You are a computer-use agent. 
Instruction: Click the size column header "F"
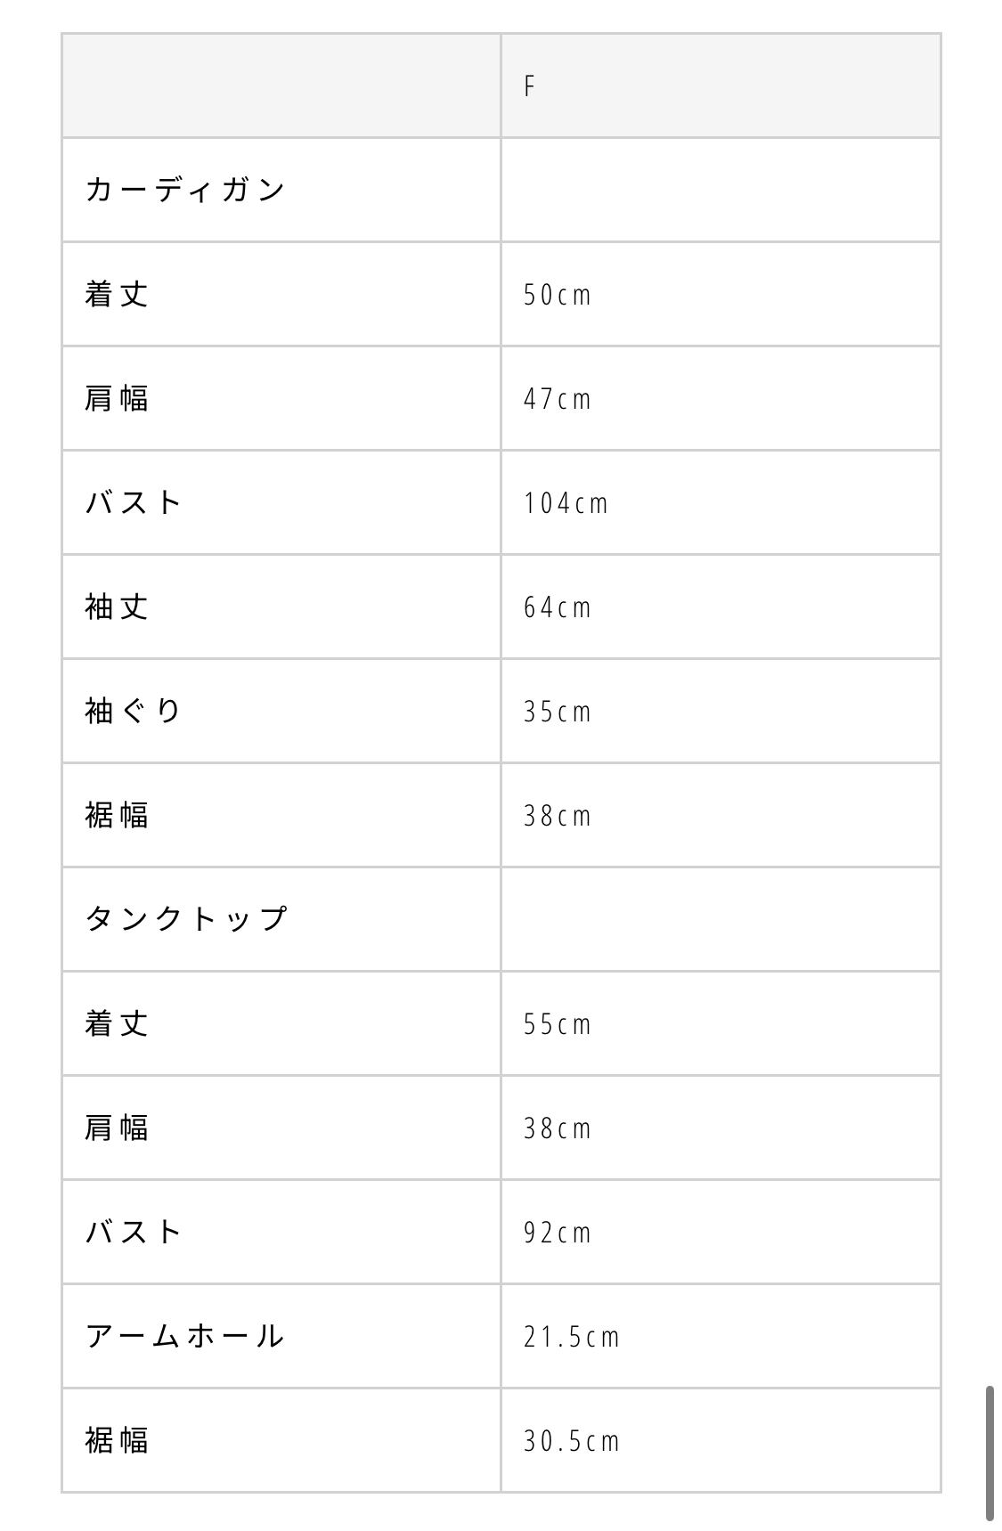[x=530, y=86]
